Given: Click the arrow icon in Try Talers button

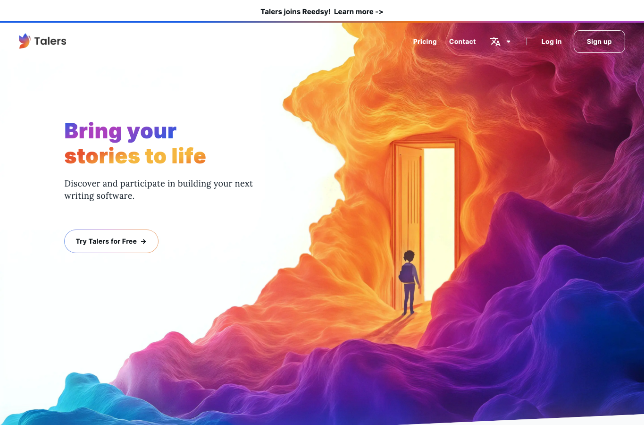Looking at the screenshot, I should click(143, 241).
